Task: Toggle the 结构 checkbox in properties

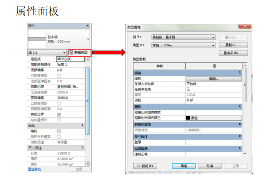Action: [x=59, y=131]
